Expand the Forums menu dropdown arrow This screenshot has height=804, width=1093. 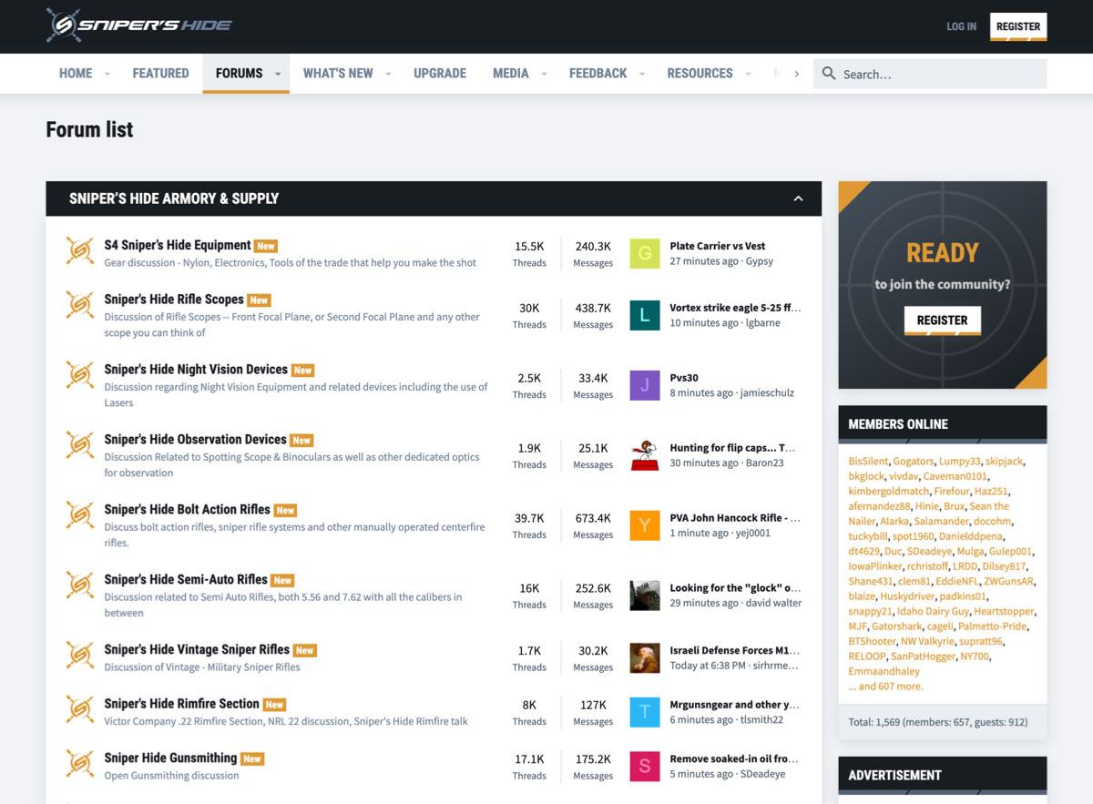pos(278,74)
